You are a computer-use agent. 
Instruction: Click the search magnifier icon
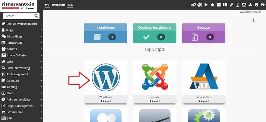pos(36,16)
